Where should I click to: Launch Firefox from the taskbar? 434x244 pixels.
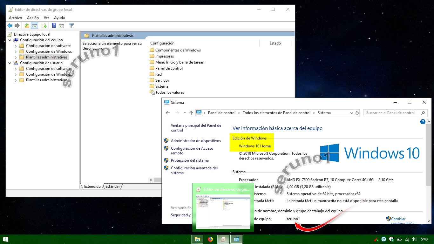[210, 239]
